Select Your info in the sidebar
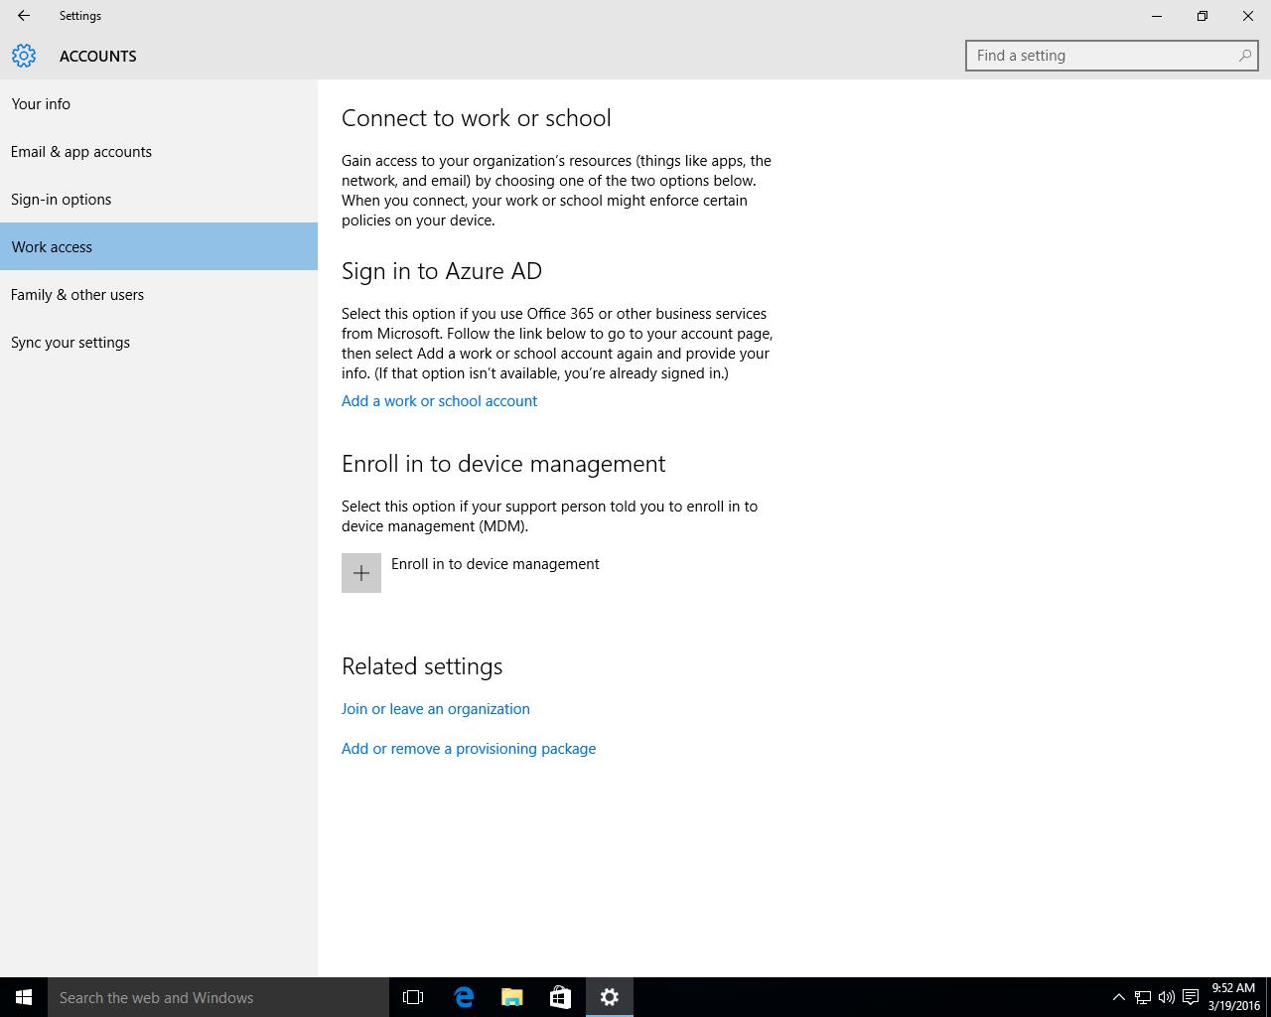1271x1017 pixels. pyautogui.click(x=159, y=103)
